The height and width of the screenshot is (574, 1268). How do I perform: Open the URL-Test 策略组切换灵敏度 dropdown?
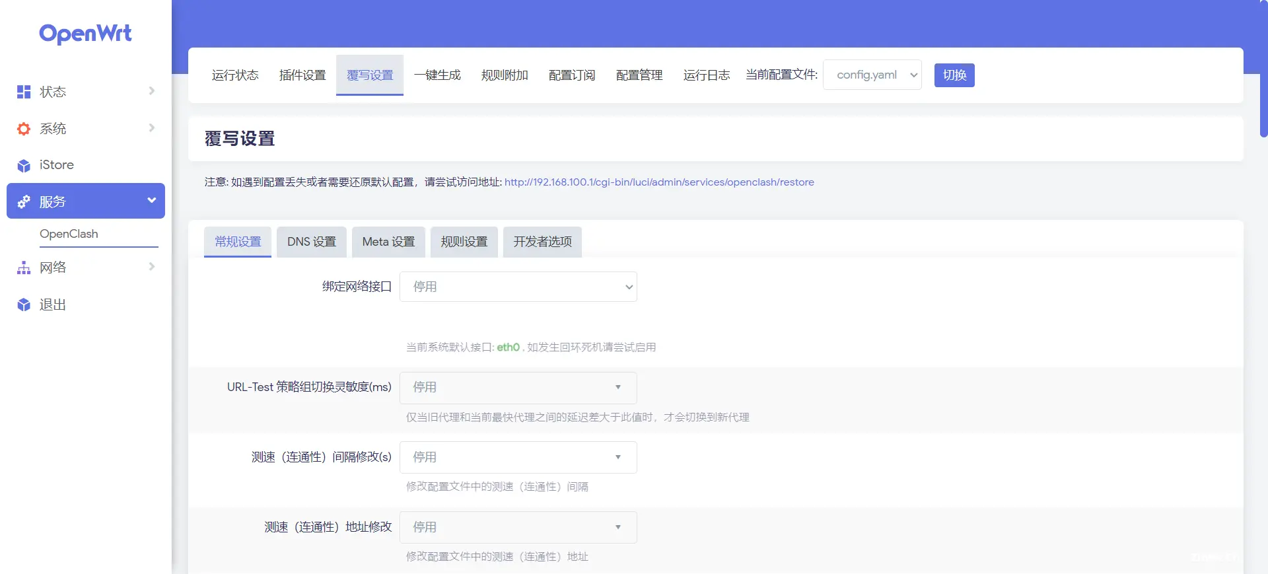(x=518, y=388)
